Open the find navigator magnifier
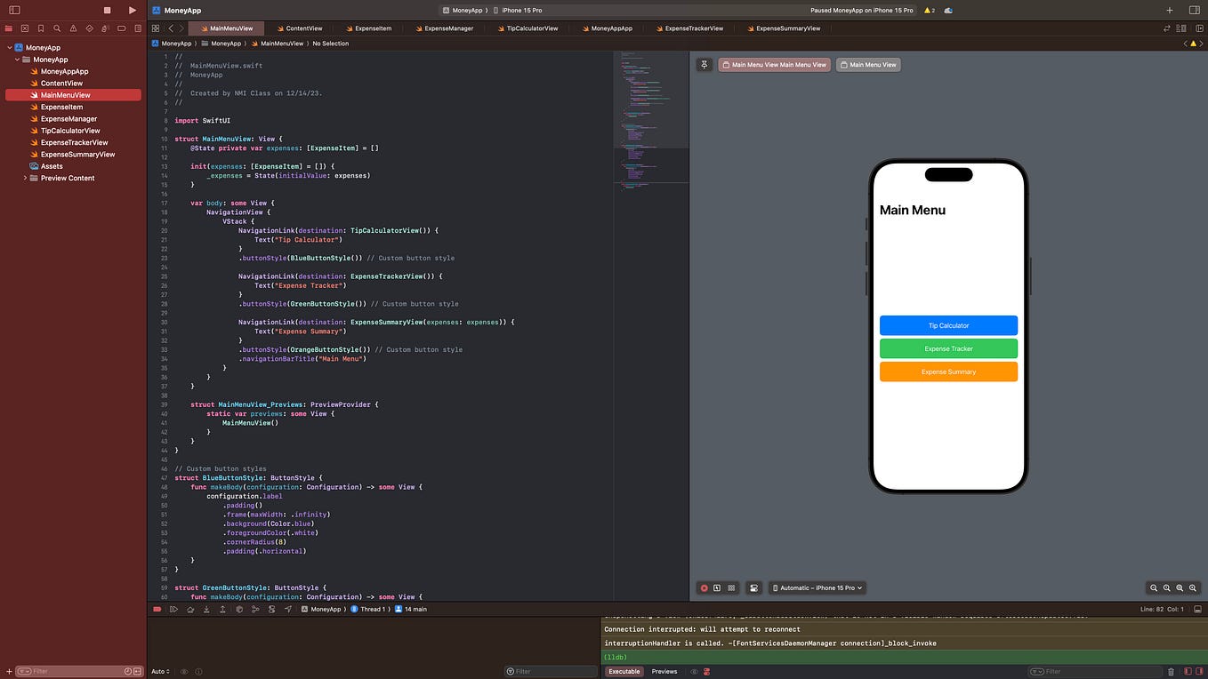1208x679 pixels. [57, 28]
